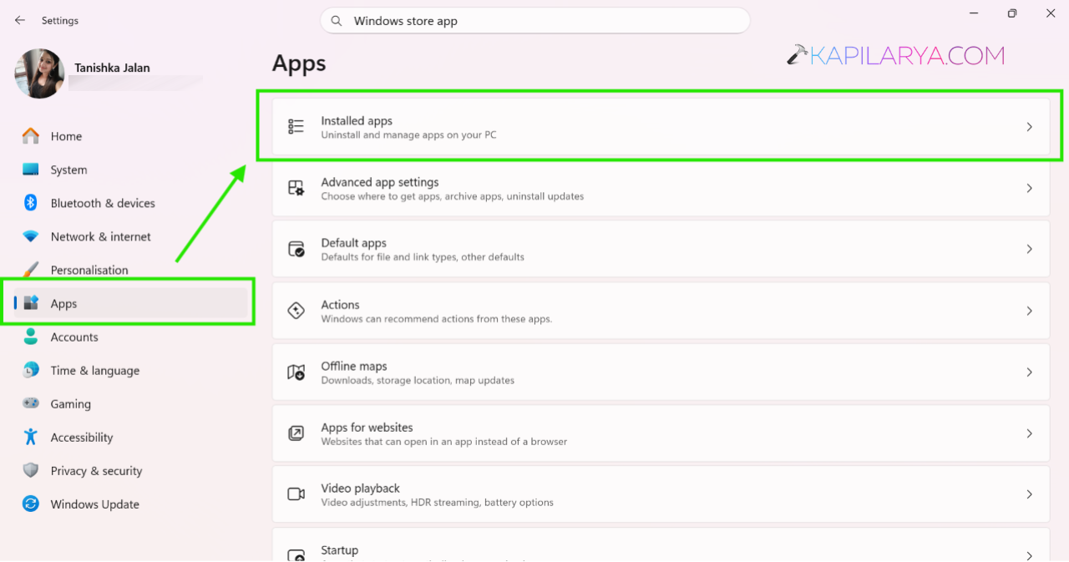Click the Windows Update sync icon
Viewport: 1069px width, 562px height.
point(31,504)
